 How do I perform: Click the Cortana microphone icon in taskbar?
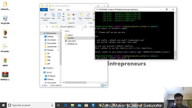[52, 105]
